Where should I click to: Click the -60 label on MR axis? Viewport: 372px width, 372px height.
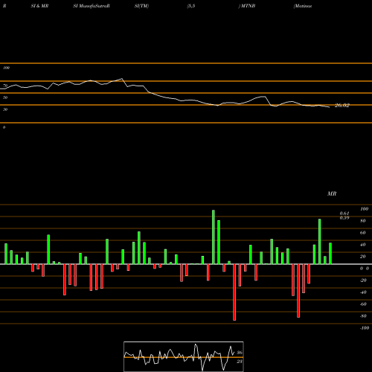tap(363, 304)
